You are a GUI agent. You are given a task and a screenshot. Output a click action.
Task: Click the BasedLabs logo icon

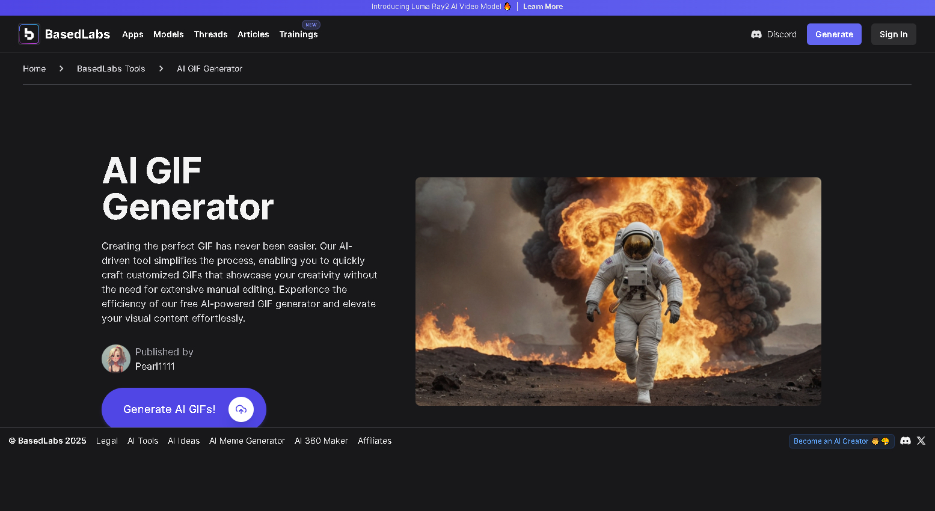pyautogui.click(x=28, y=34)
